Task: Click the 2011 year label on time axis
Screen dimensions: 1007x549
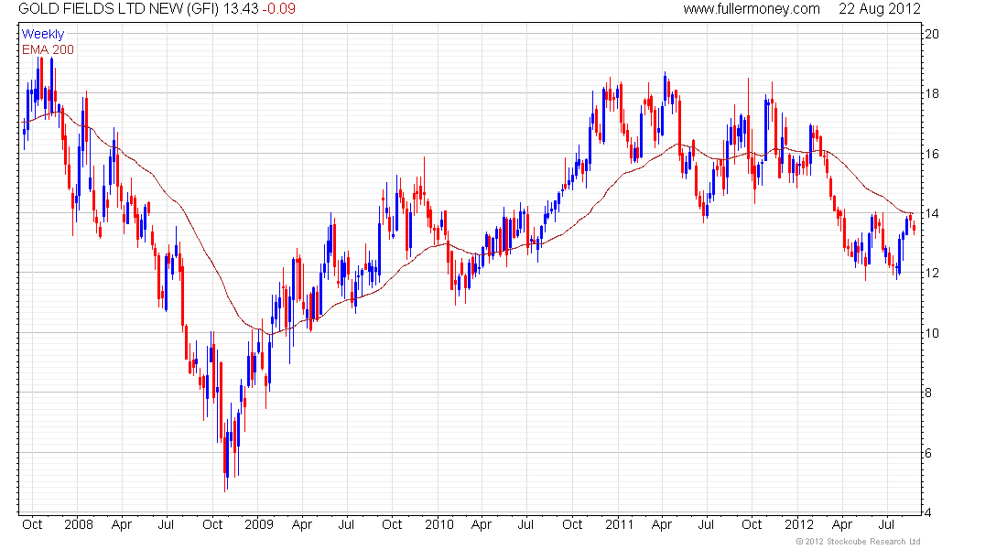Action: coord(619,525)
